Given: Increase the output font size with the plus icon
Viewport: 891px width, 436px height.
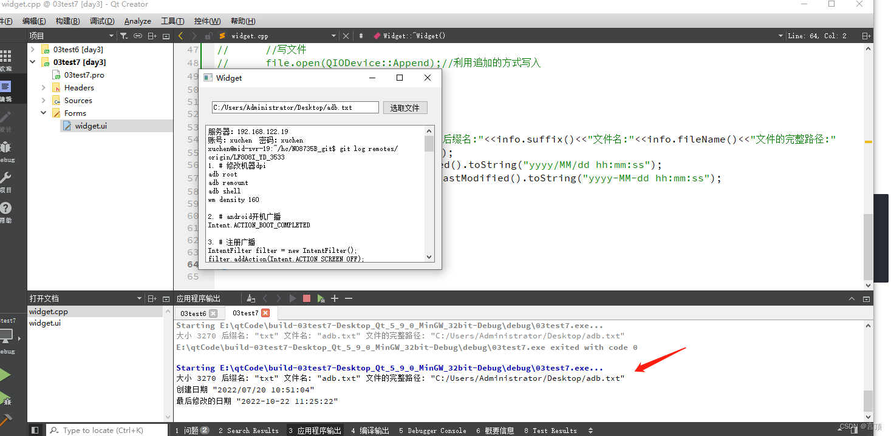Looking at the screenshot, I should 335,298.
